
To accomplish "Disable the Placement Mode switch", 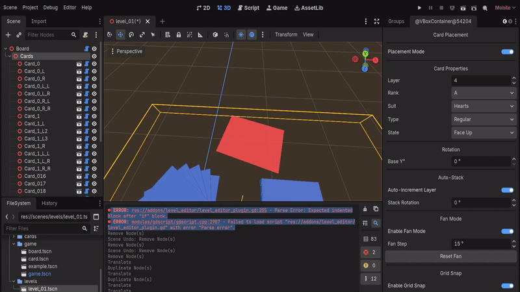I will click(x=507, y=51).
